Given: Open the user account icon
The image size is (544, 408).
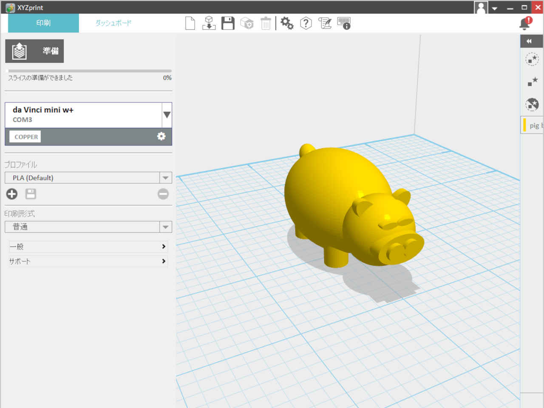Looking at the screenshot, I should 481,8.
